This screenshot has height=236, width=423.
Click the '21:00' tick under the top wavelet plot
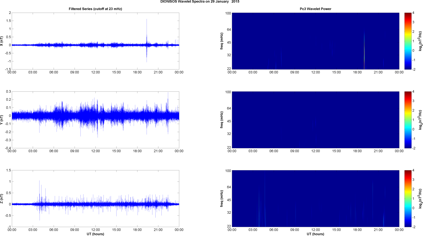click(x=378, y=72)
